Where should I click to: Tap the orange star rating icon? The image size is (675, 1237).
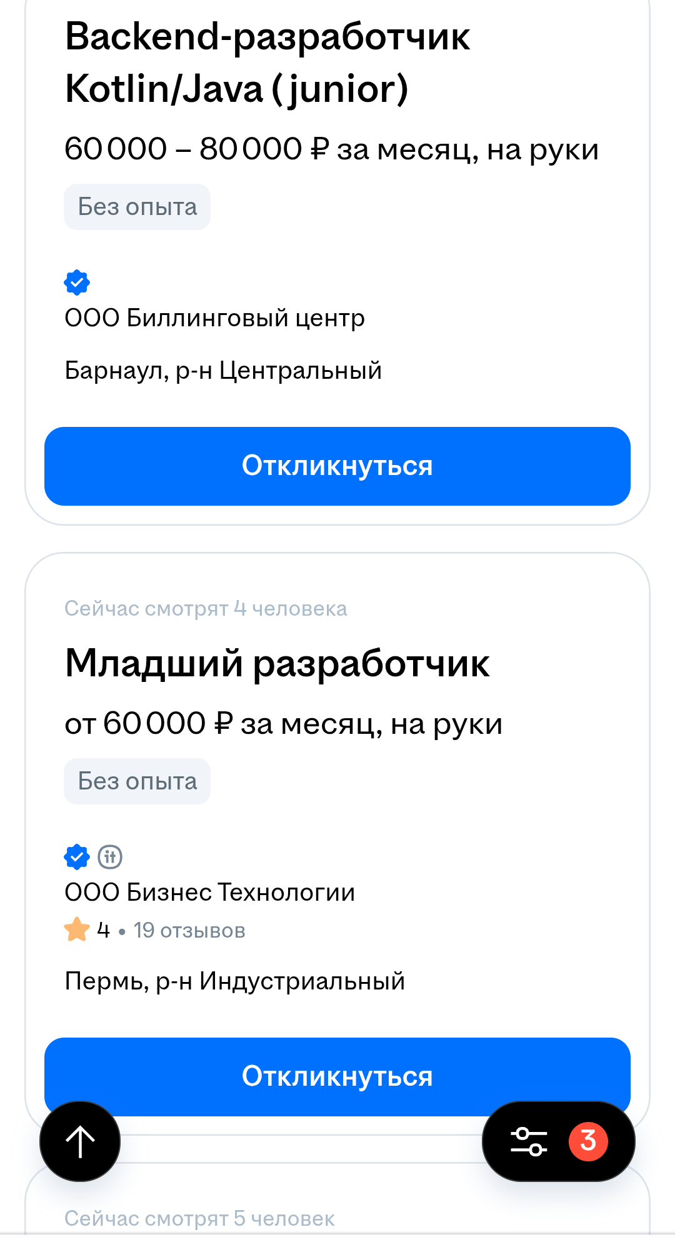[77, 929]
